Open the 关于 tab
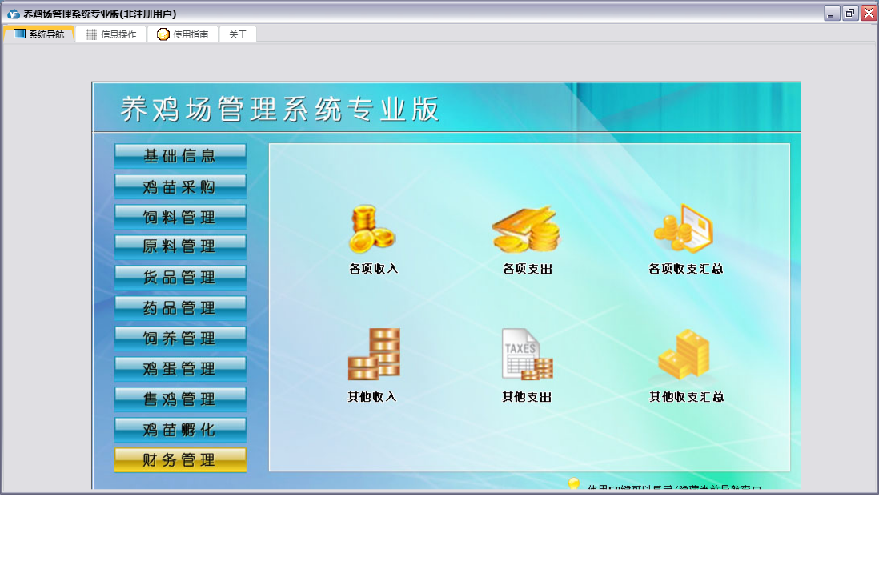Viewport: 879px width, 573px height. [x=238, y=34]
